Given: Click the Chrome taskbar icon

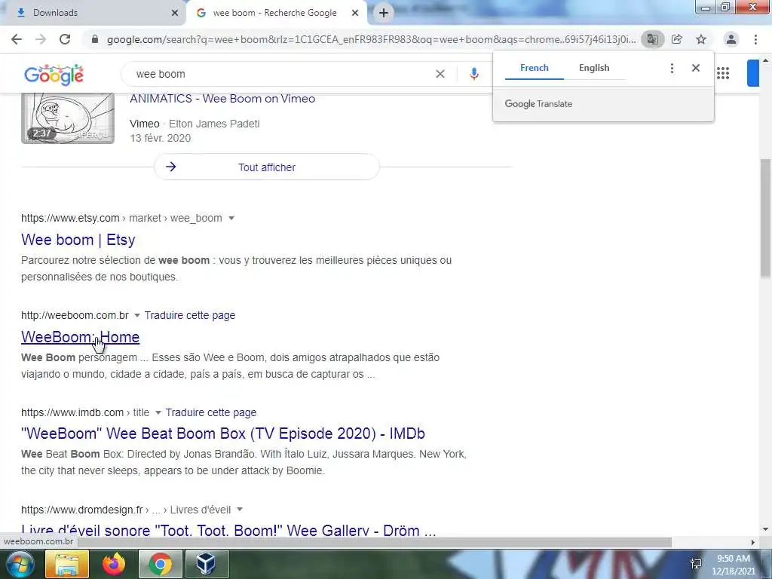Looking at the screenshot, I should [161, 564].
